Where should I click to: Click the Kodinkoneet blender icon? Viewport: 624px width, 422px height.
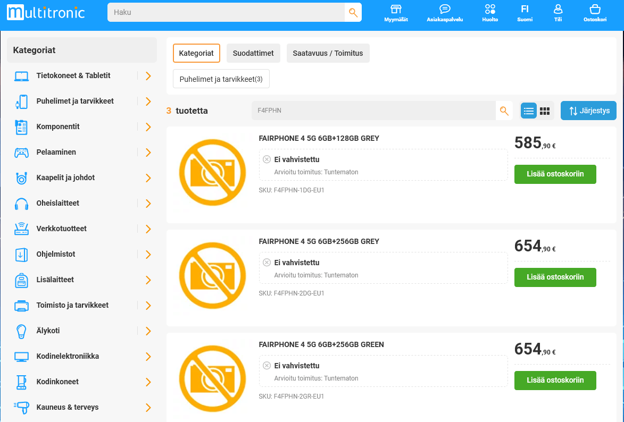click(x=21, y=382)
